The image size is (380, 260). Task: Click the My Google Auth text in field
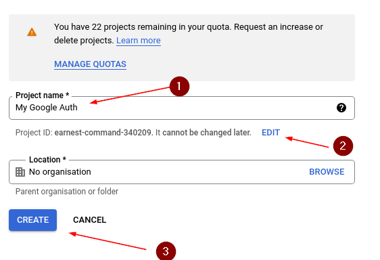click(47, 108)
